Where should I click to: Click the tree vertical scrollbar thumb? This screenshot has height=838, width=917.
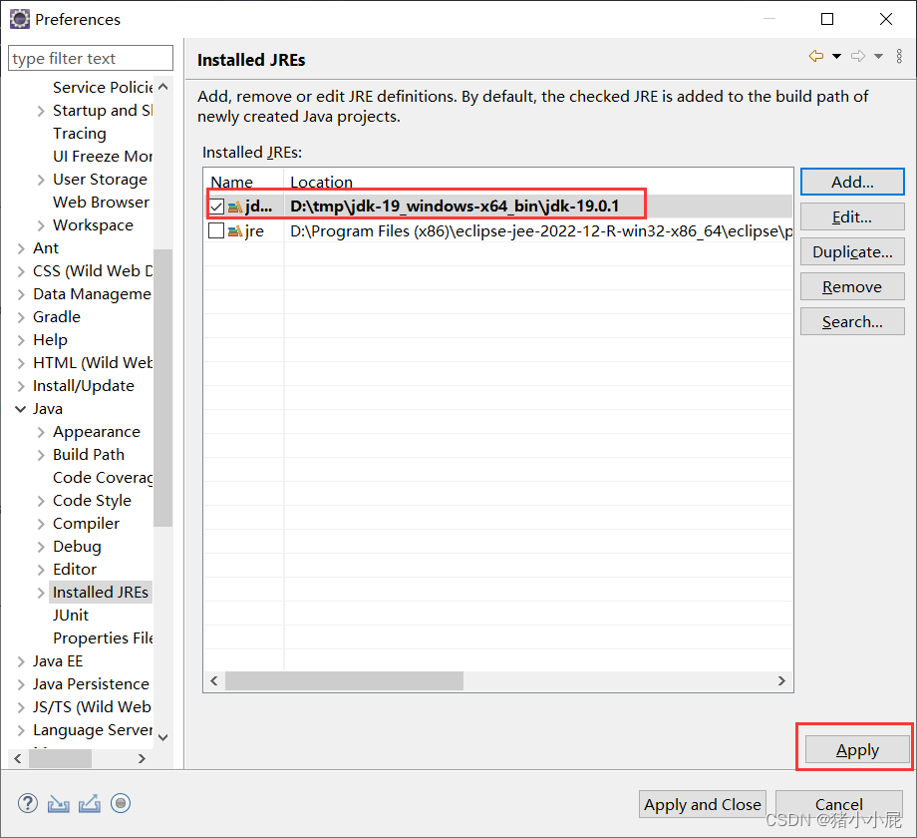(163, 388)
